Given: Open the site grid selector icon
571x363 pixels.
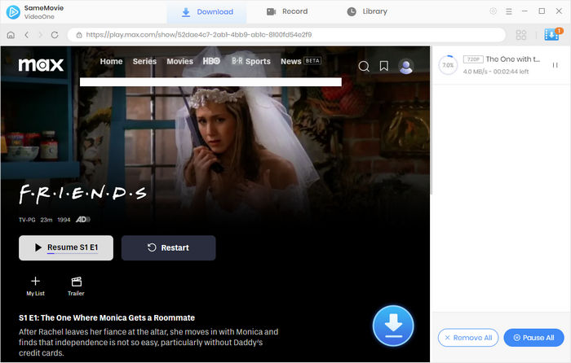Looking at the screenshot, I should pos(521,35).
